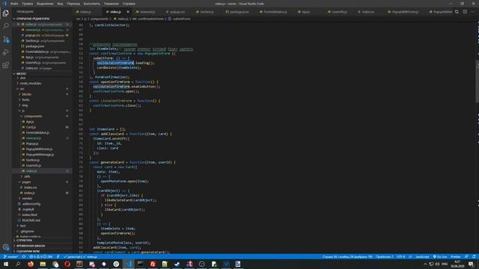
Task: Switch to the PopupWithForm.js editor tab
Action: (x=405, y=12)
